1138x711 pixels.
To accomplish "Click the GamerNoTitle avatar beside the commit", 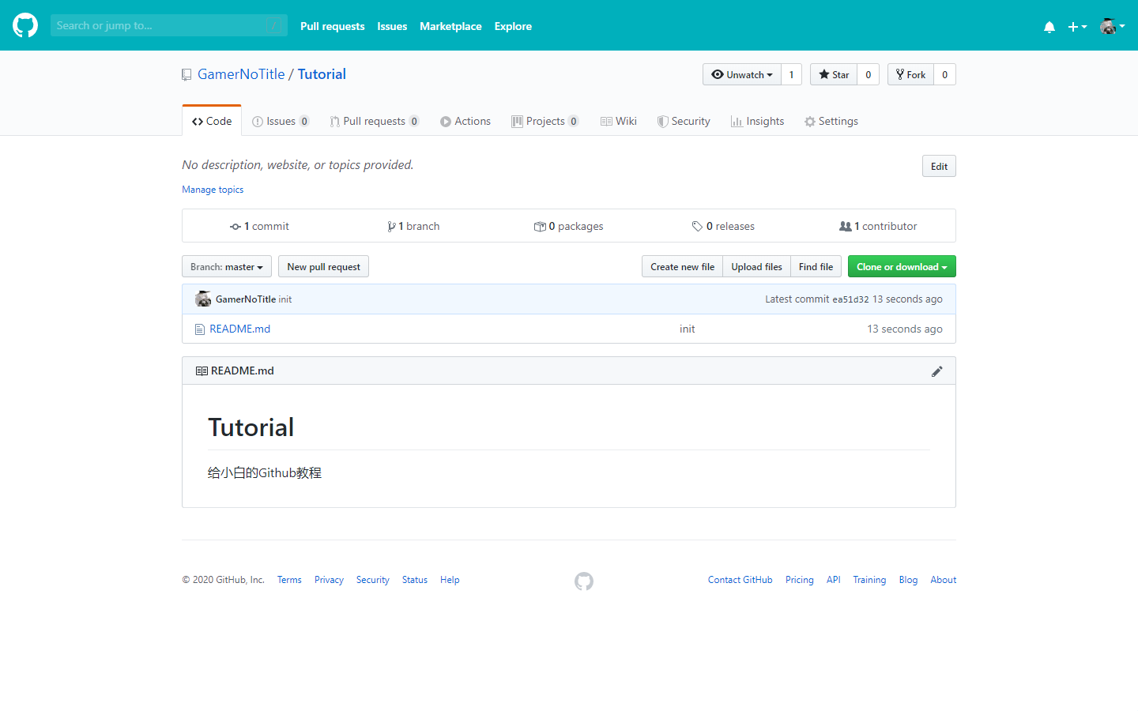I will click(x=203, y=299).
